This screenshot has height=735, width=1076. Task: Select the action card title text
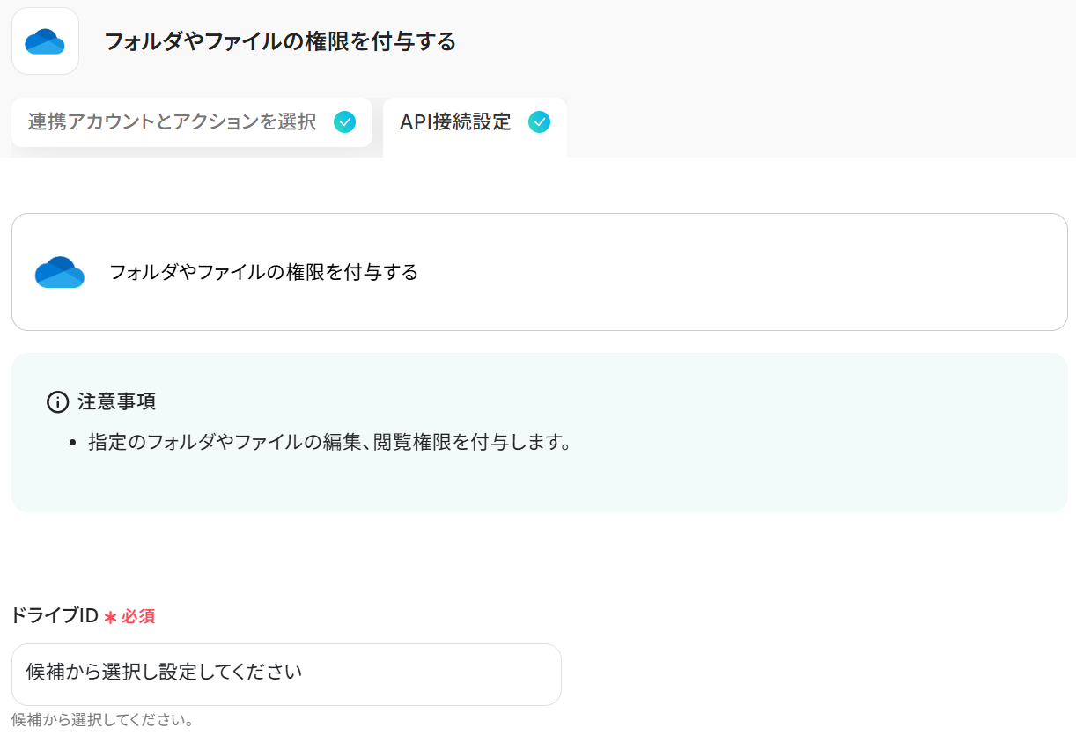coord(263,272)
